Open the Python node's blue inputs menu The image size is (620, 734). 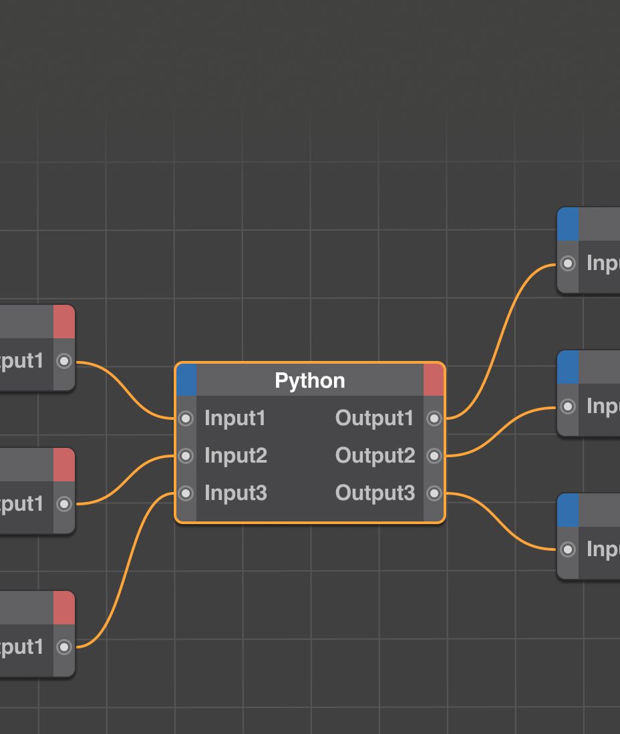[186, 380]
